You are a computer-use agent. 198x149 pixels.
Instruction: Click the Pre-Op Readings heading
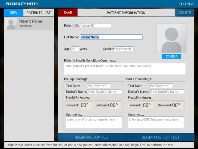pyautogui.click(x=76, y=79)
